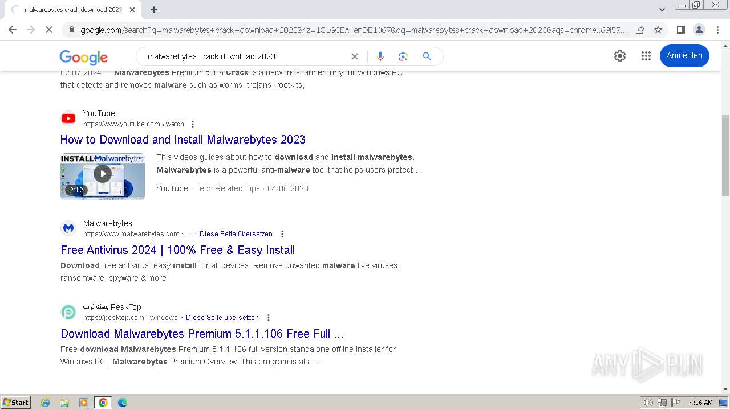Click into the Google search field

[245, 56]
